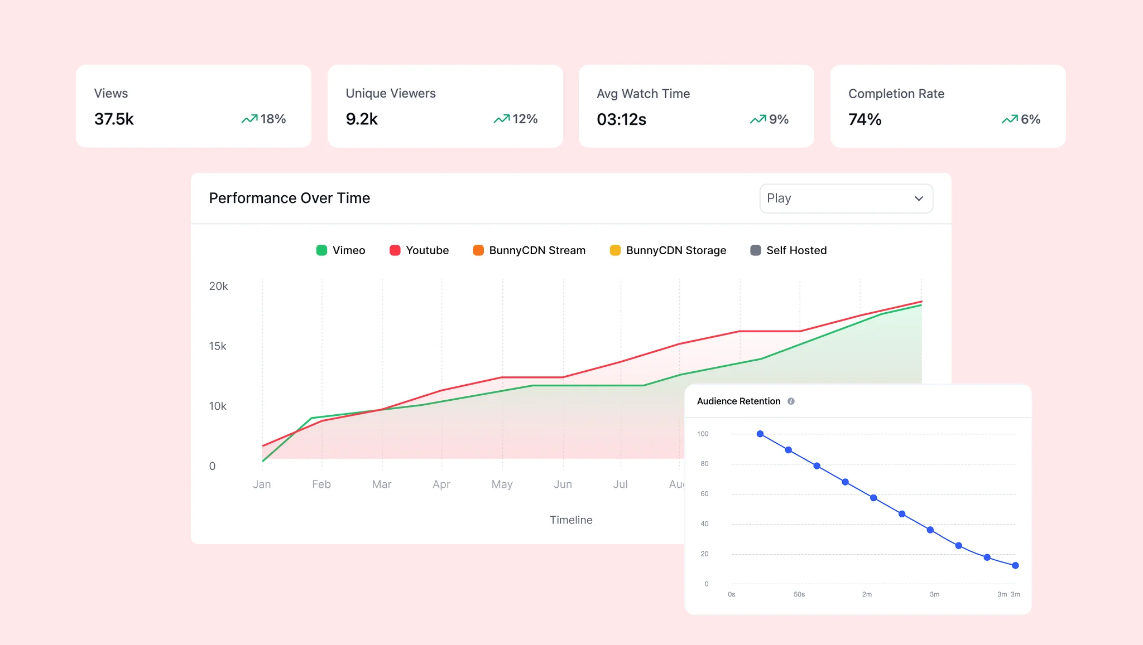Click the Views trend arrow icon

[x=249, y=119]
